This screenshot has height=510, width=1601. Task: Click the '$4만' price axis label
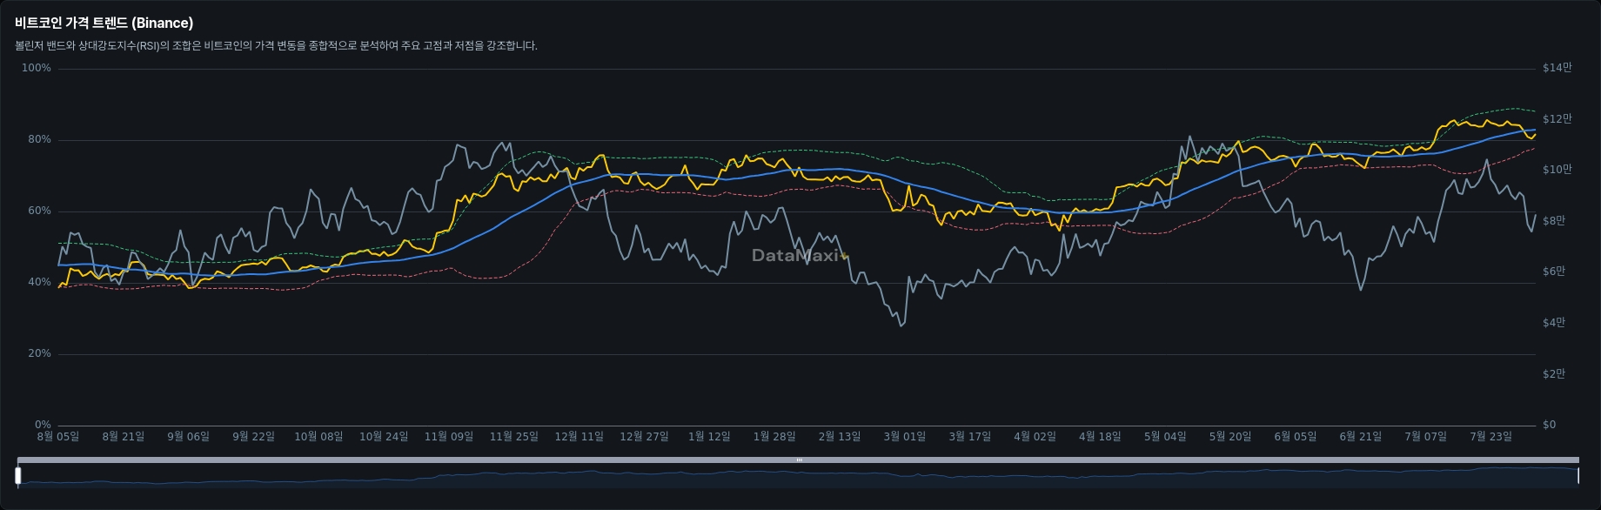(x=1554, y=323)
